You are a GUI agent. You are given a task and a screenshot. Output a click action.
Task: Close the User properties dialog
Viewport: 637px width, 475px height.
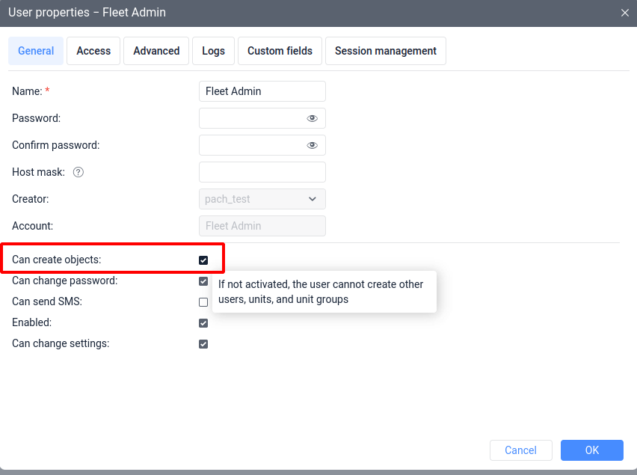(x=625, y=13)
